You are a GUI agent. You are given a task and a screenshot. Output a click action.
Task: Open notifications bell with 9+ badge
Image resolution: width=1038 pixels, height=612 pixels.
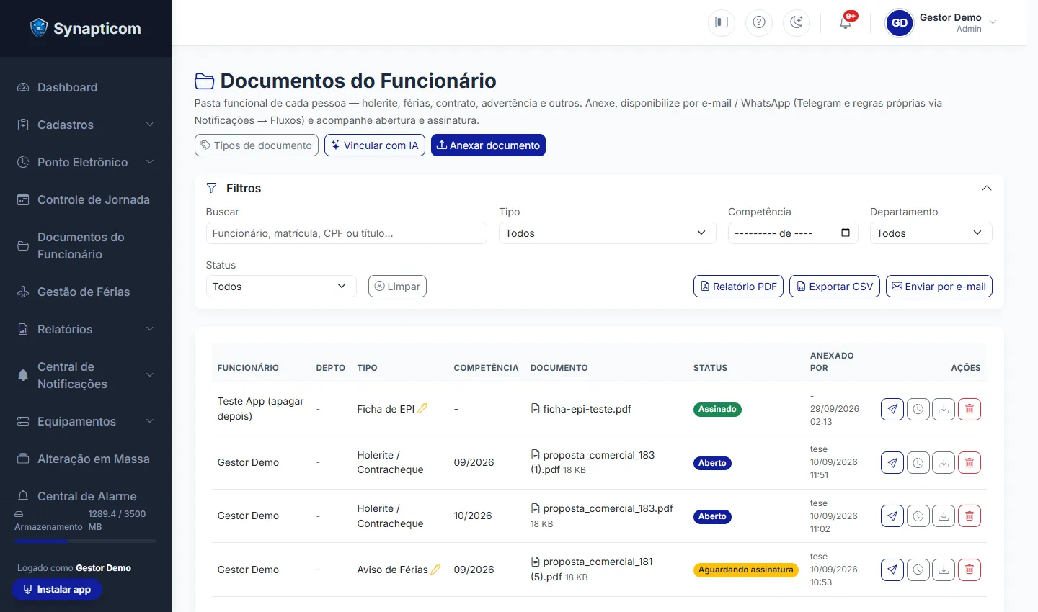tap(846, 22)
